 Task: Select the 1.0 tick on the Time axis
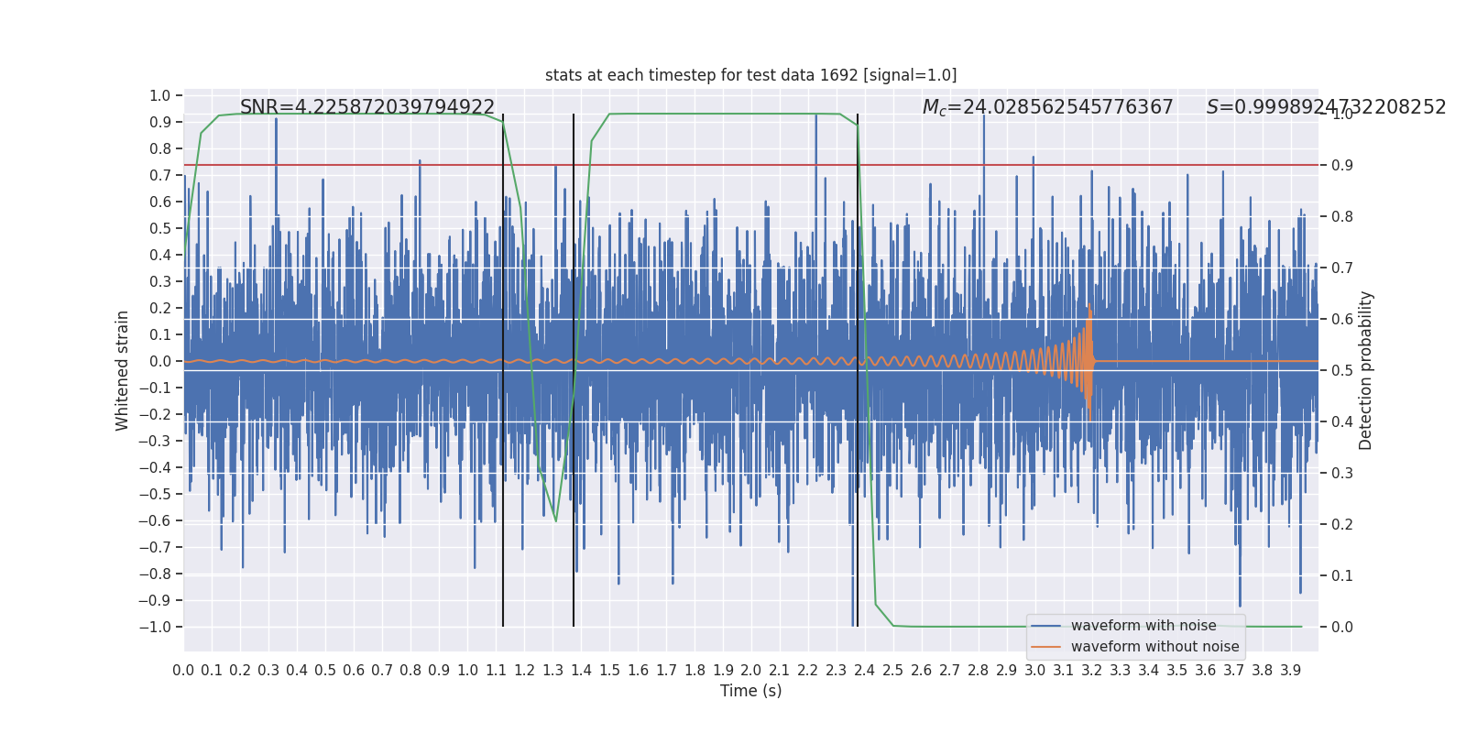pyautogui.click(x=467, y=671)
